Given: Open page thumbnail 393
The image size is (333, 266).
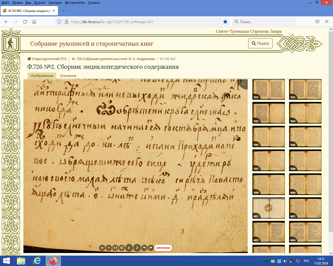Looking at the screenshot, I should [x=268, y=113].
